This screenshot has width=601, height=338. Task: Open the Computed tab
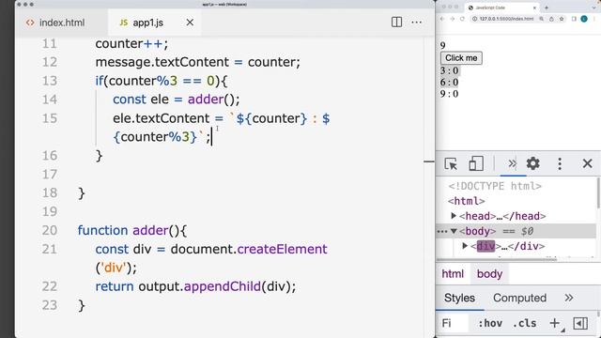pyautogui.click(x=519, y=298)
